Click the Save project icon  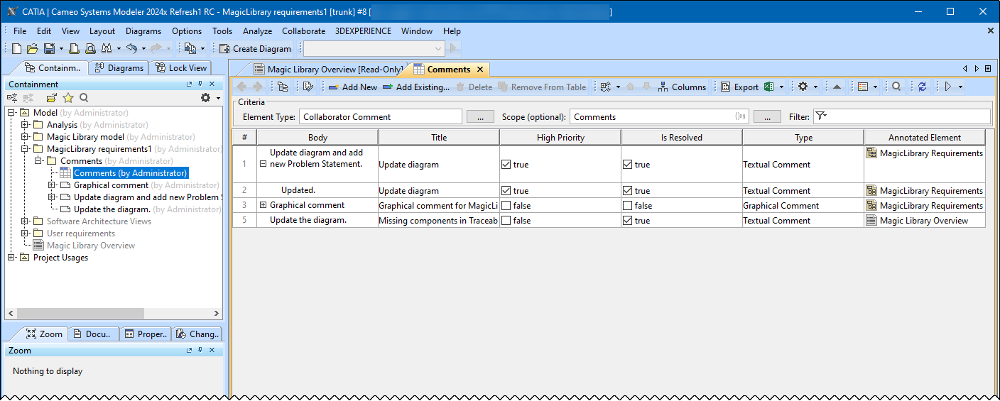pyautogui.click(x=49, y=49)
